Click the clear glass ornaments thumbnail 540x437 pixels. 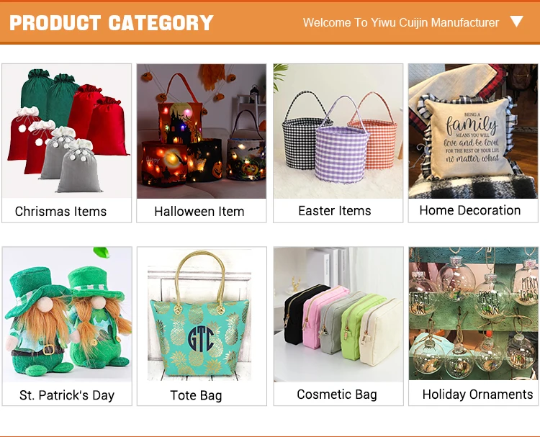[x=473, y=314]
